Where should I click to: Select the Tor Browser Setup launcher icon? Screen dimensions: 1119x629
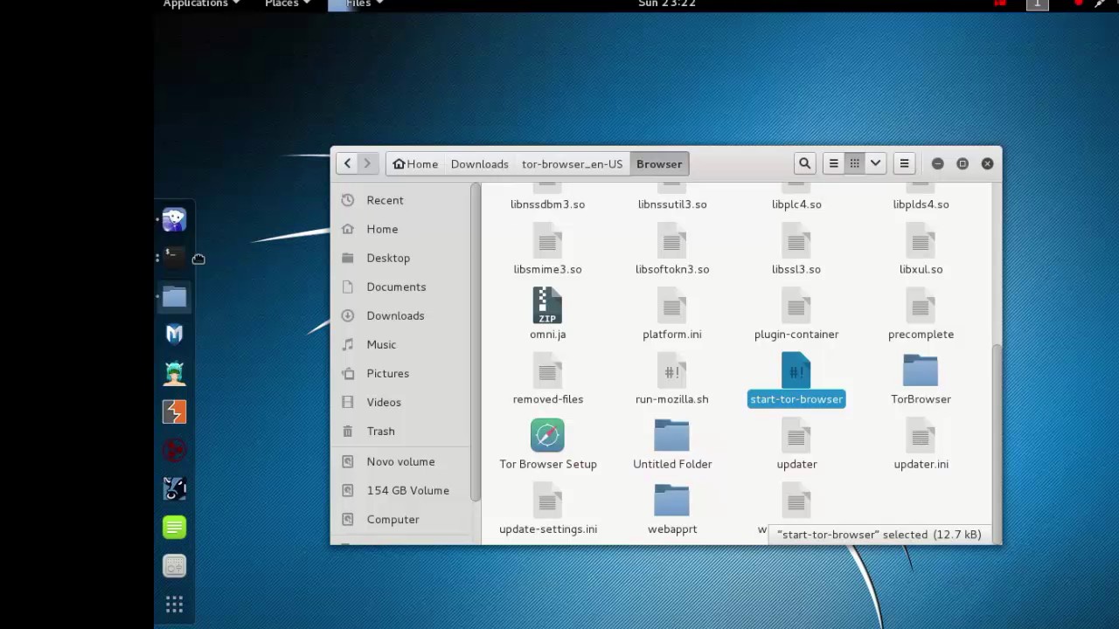point(547,435)
